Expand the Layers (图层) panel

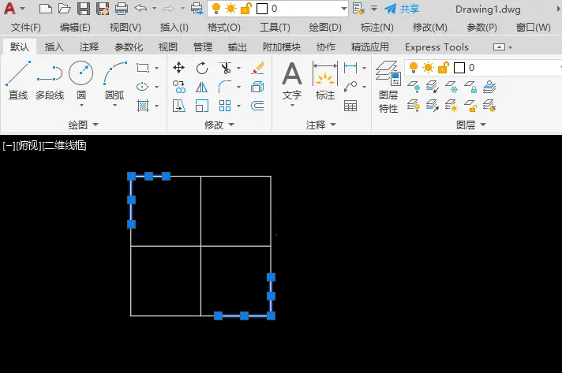click(x=471, y=125)
